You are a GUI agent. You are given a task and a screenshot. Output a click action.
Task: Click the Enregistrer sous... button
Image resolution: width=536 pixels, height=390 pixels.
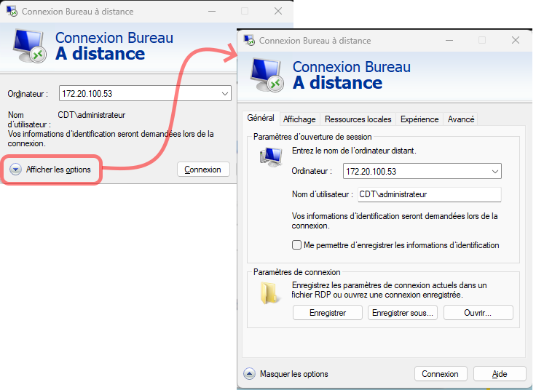coord(403,313)
